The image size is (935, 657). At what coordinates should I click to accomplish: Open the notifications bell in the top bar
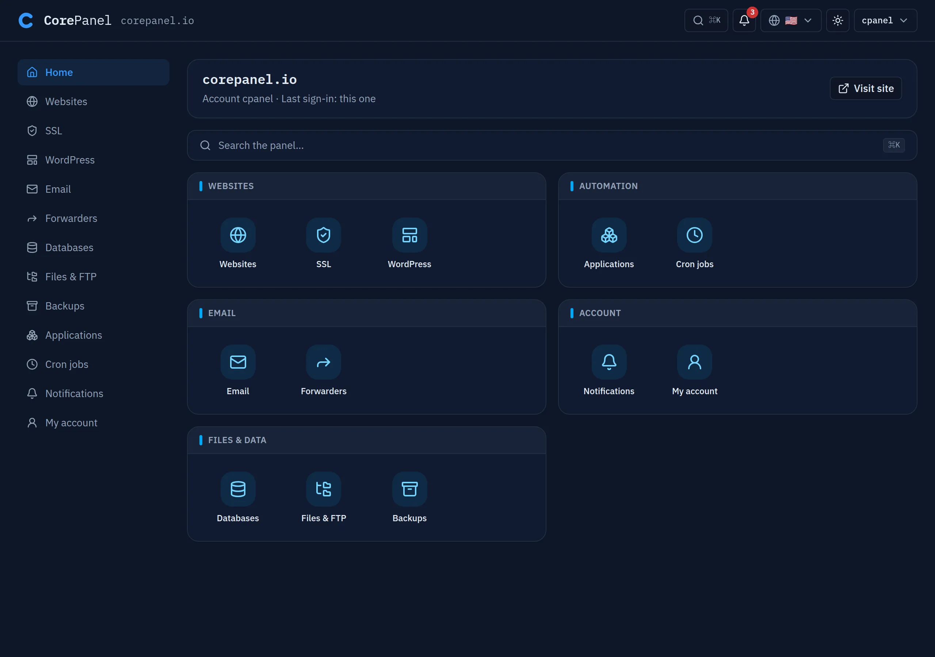click(744, 20)
